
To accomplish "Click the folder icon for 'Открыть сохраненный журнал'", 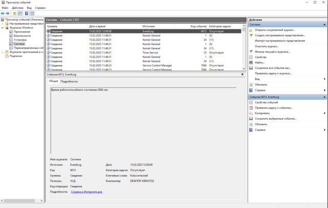I will click(251, 30).
